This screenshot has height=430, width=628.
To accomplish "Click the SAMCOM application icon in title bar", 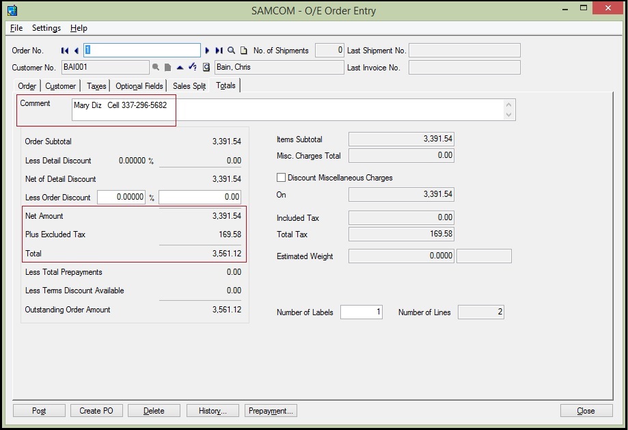I will coord(12,10).
